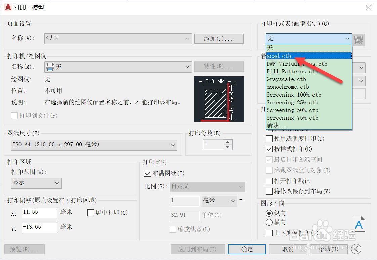Open printer/plotter name dropdown
The width and height of the screenshot is (377, 260).
tap(118, 67)
